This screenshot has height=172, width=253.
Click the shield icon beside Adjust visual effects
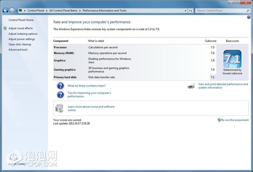5,28
